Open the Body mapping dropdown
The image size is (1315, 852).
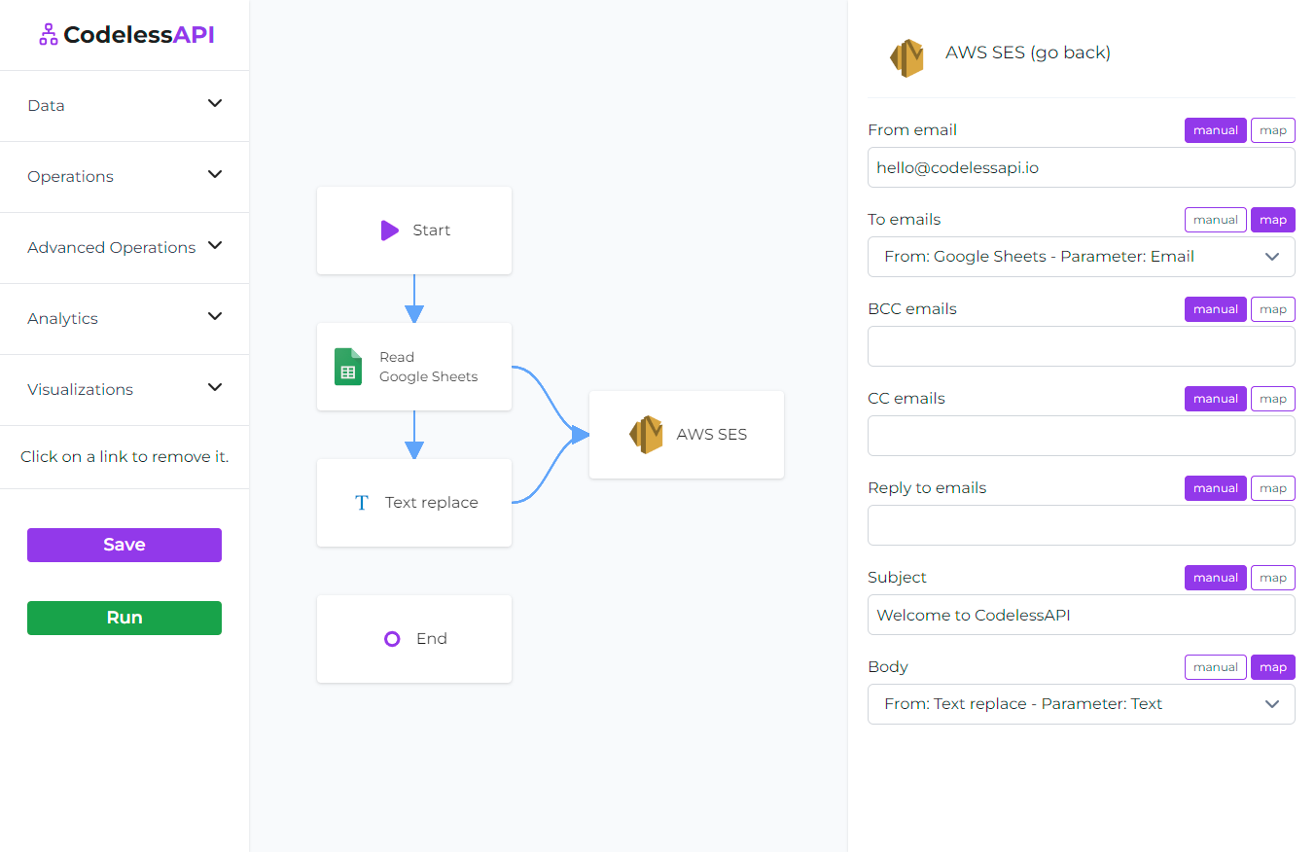coord(1082,704)
